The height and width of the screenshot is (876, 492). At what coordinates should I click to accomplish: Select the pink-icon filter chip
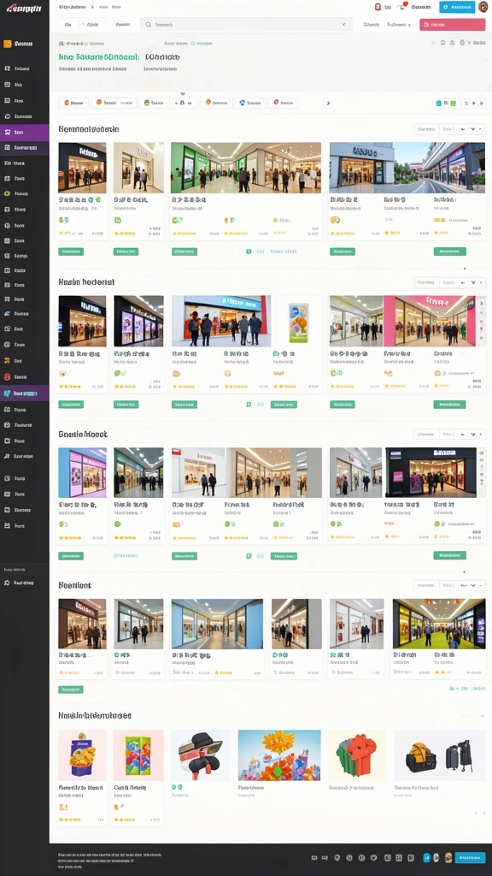click(283, 103)
